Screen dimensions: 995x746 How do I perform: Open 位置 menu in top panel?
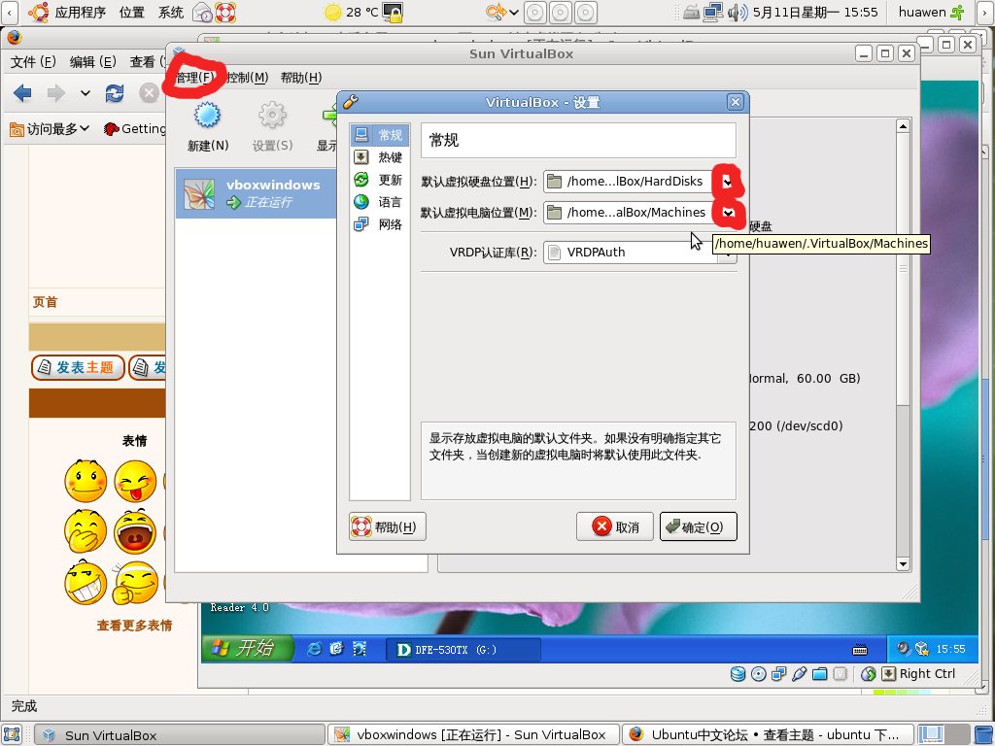click(x=132, y=12)
